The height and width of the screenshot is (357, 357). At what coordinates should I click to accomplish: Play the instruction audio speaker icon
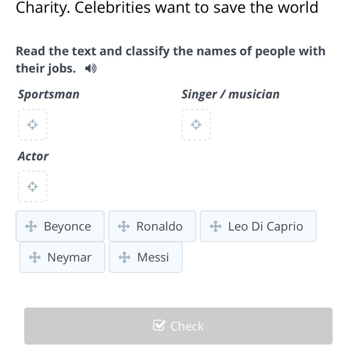pos(91,69)
